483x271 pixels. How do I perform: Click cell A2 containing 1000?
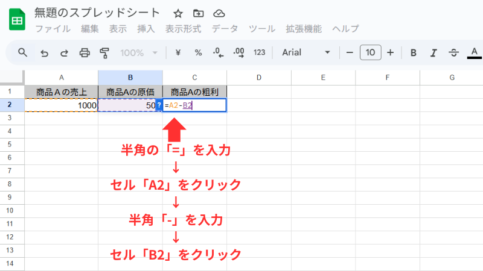coord(62,105)
